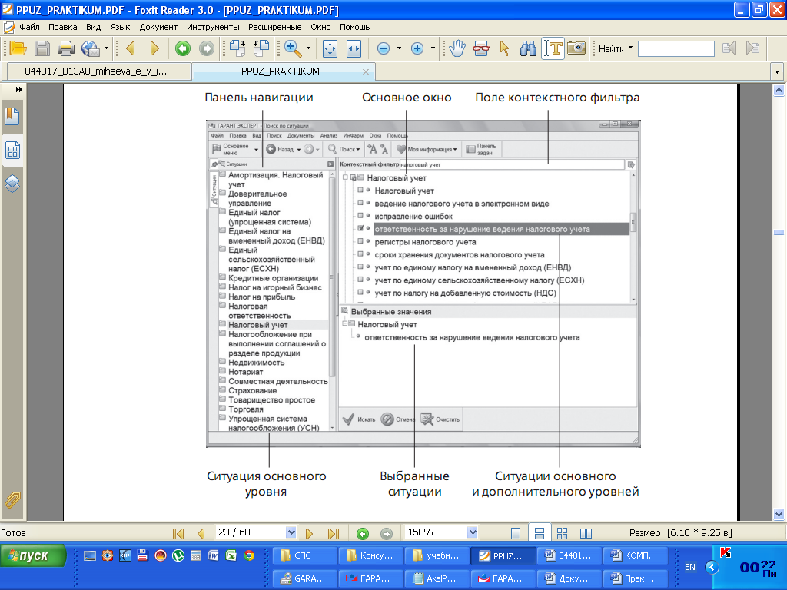Image resolution: width=787 pixels, height=590 pixels.
Task: Open the Правка menu
Action: coord(63,27)
